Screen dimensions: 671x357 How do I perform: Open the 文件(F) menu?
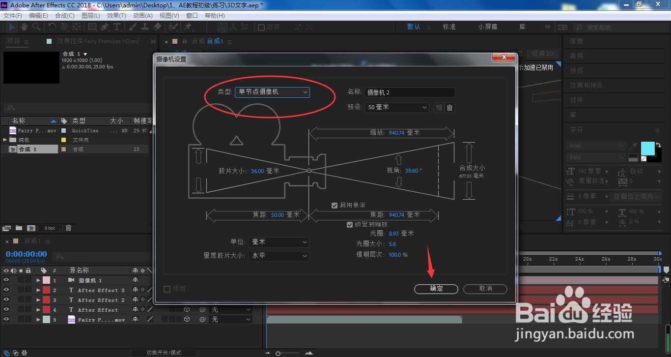(x=13, y=16)
